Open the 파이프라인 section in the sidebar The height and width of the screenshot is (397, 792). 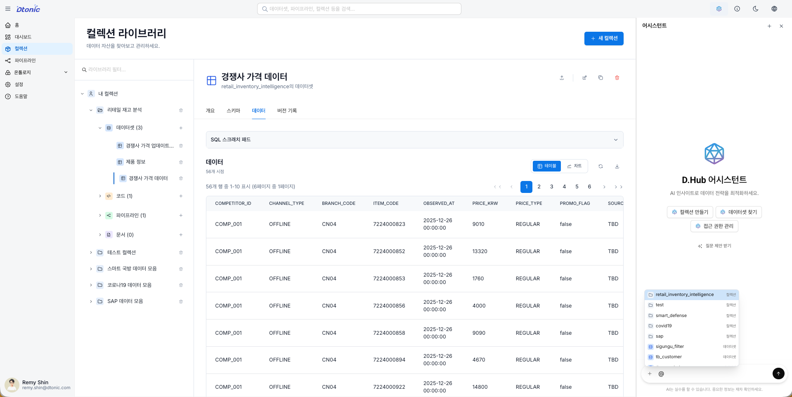[x=26, y=60]
